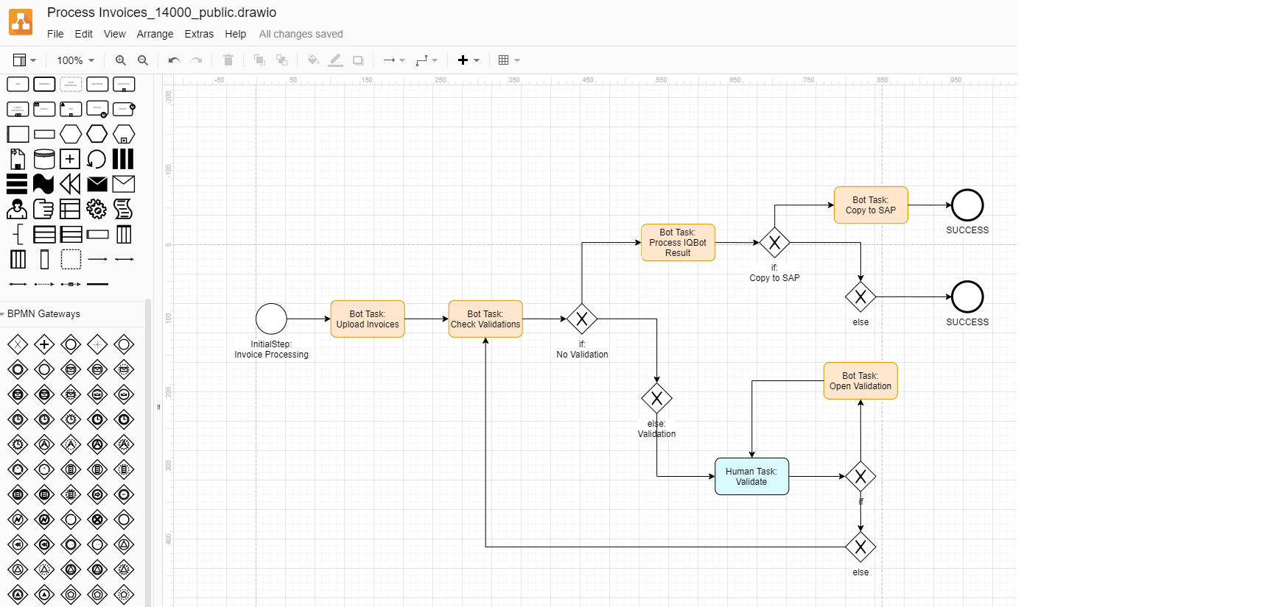Select the gear shape in the palette
Screen dimensions: 1270x607
click(x=97, y=210)
